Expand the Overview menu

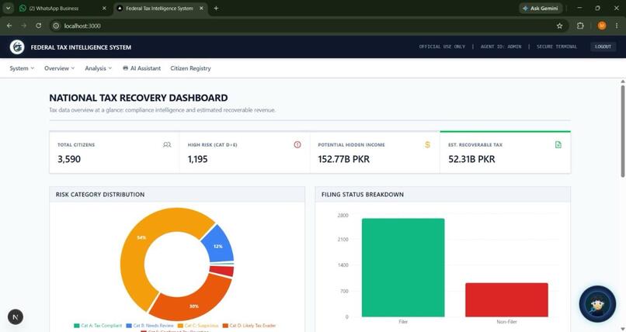click(60, 68)
